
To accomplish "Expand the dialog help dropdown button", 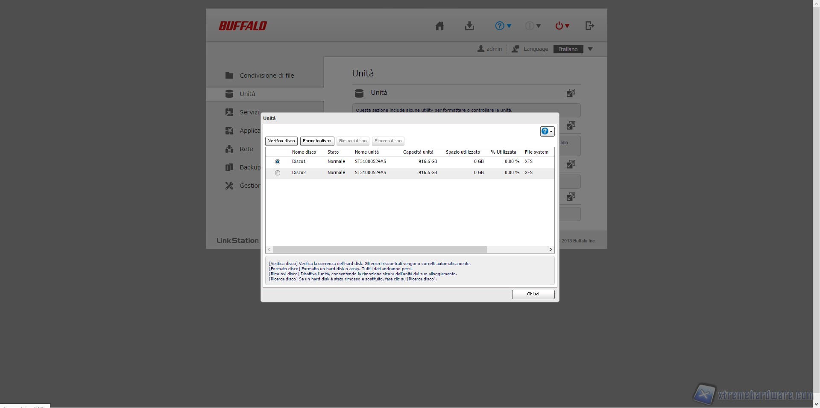I will click(x=547, y=131).
